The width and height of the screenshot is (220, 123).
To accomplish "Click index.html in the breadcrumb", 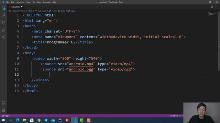I will click(x=42, y=11).
